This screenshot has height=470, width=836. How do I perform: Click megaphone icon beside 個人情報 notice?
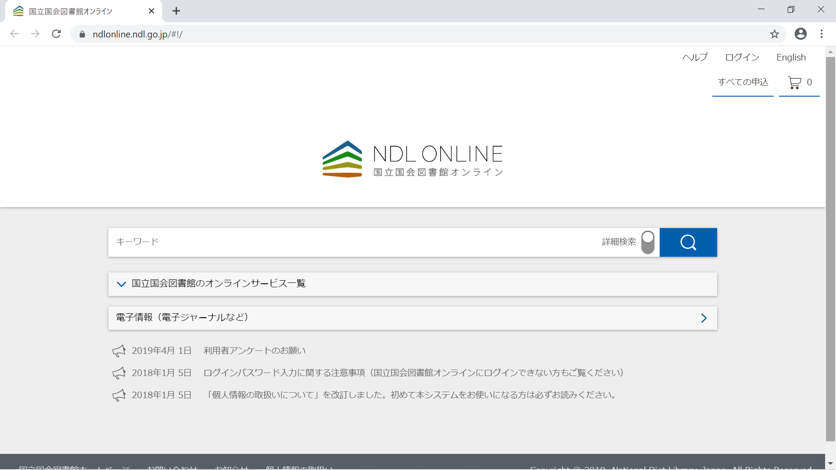click(x=119, y=395)
